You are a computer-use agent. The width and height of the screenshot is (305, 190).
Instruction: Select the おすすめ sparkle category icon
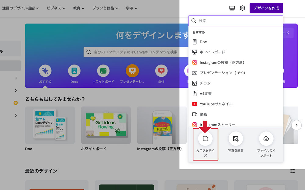(45, 71)
